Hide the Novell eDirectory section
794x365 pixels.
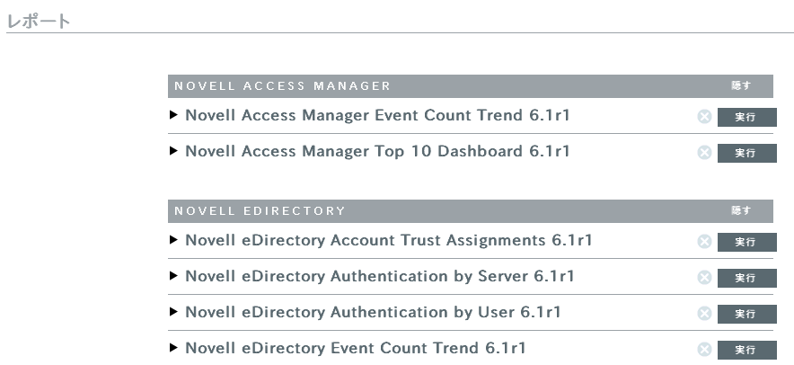[x=741, y=211]
